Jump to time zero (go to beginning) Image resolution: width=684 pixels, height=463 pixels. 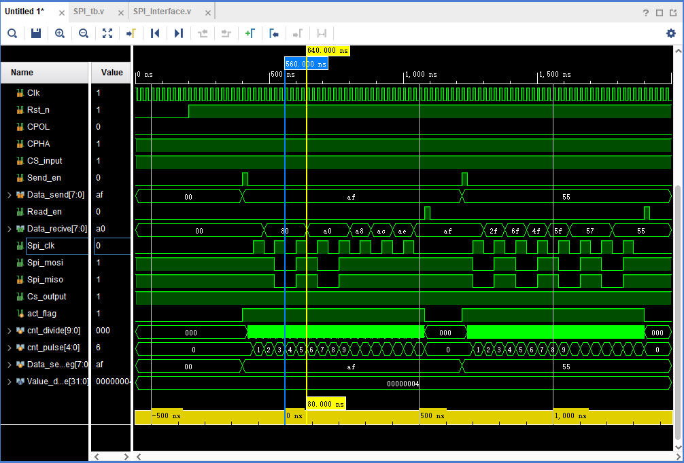155,33
